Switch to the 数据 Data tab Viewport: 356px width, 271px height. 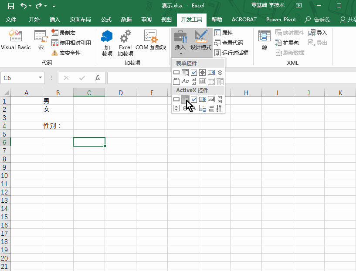pos(126,20)
